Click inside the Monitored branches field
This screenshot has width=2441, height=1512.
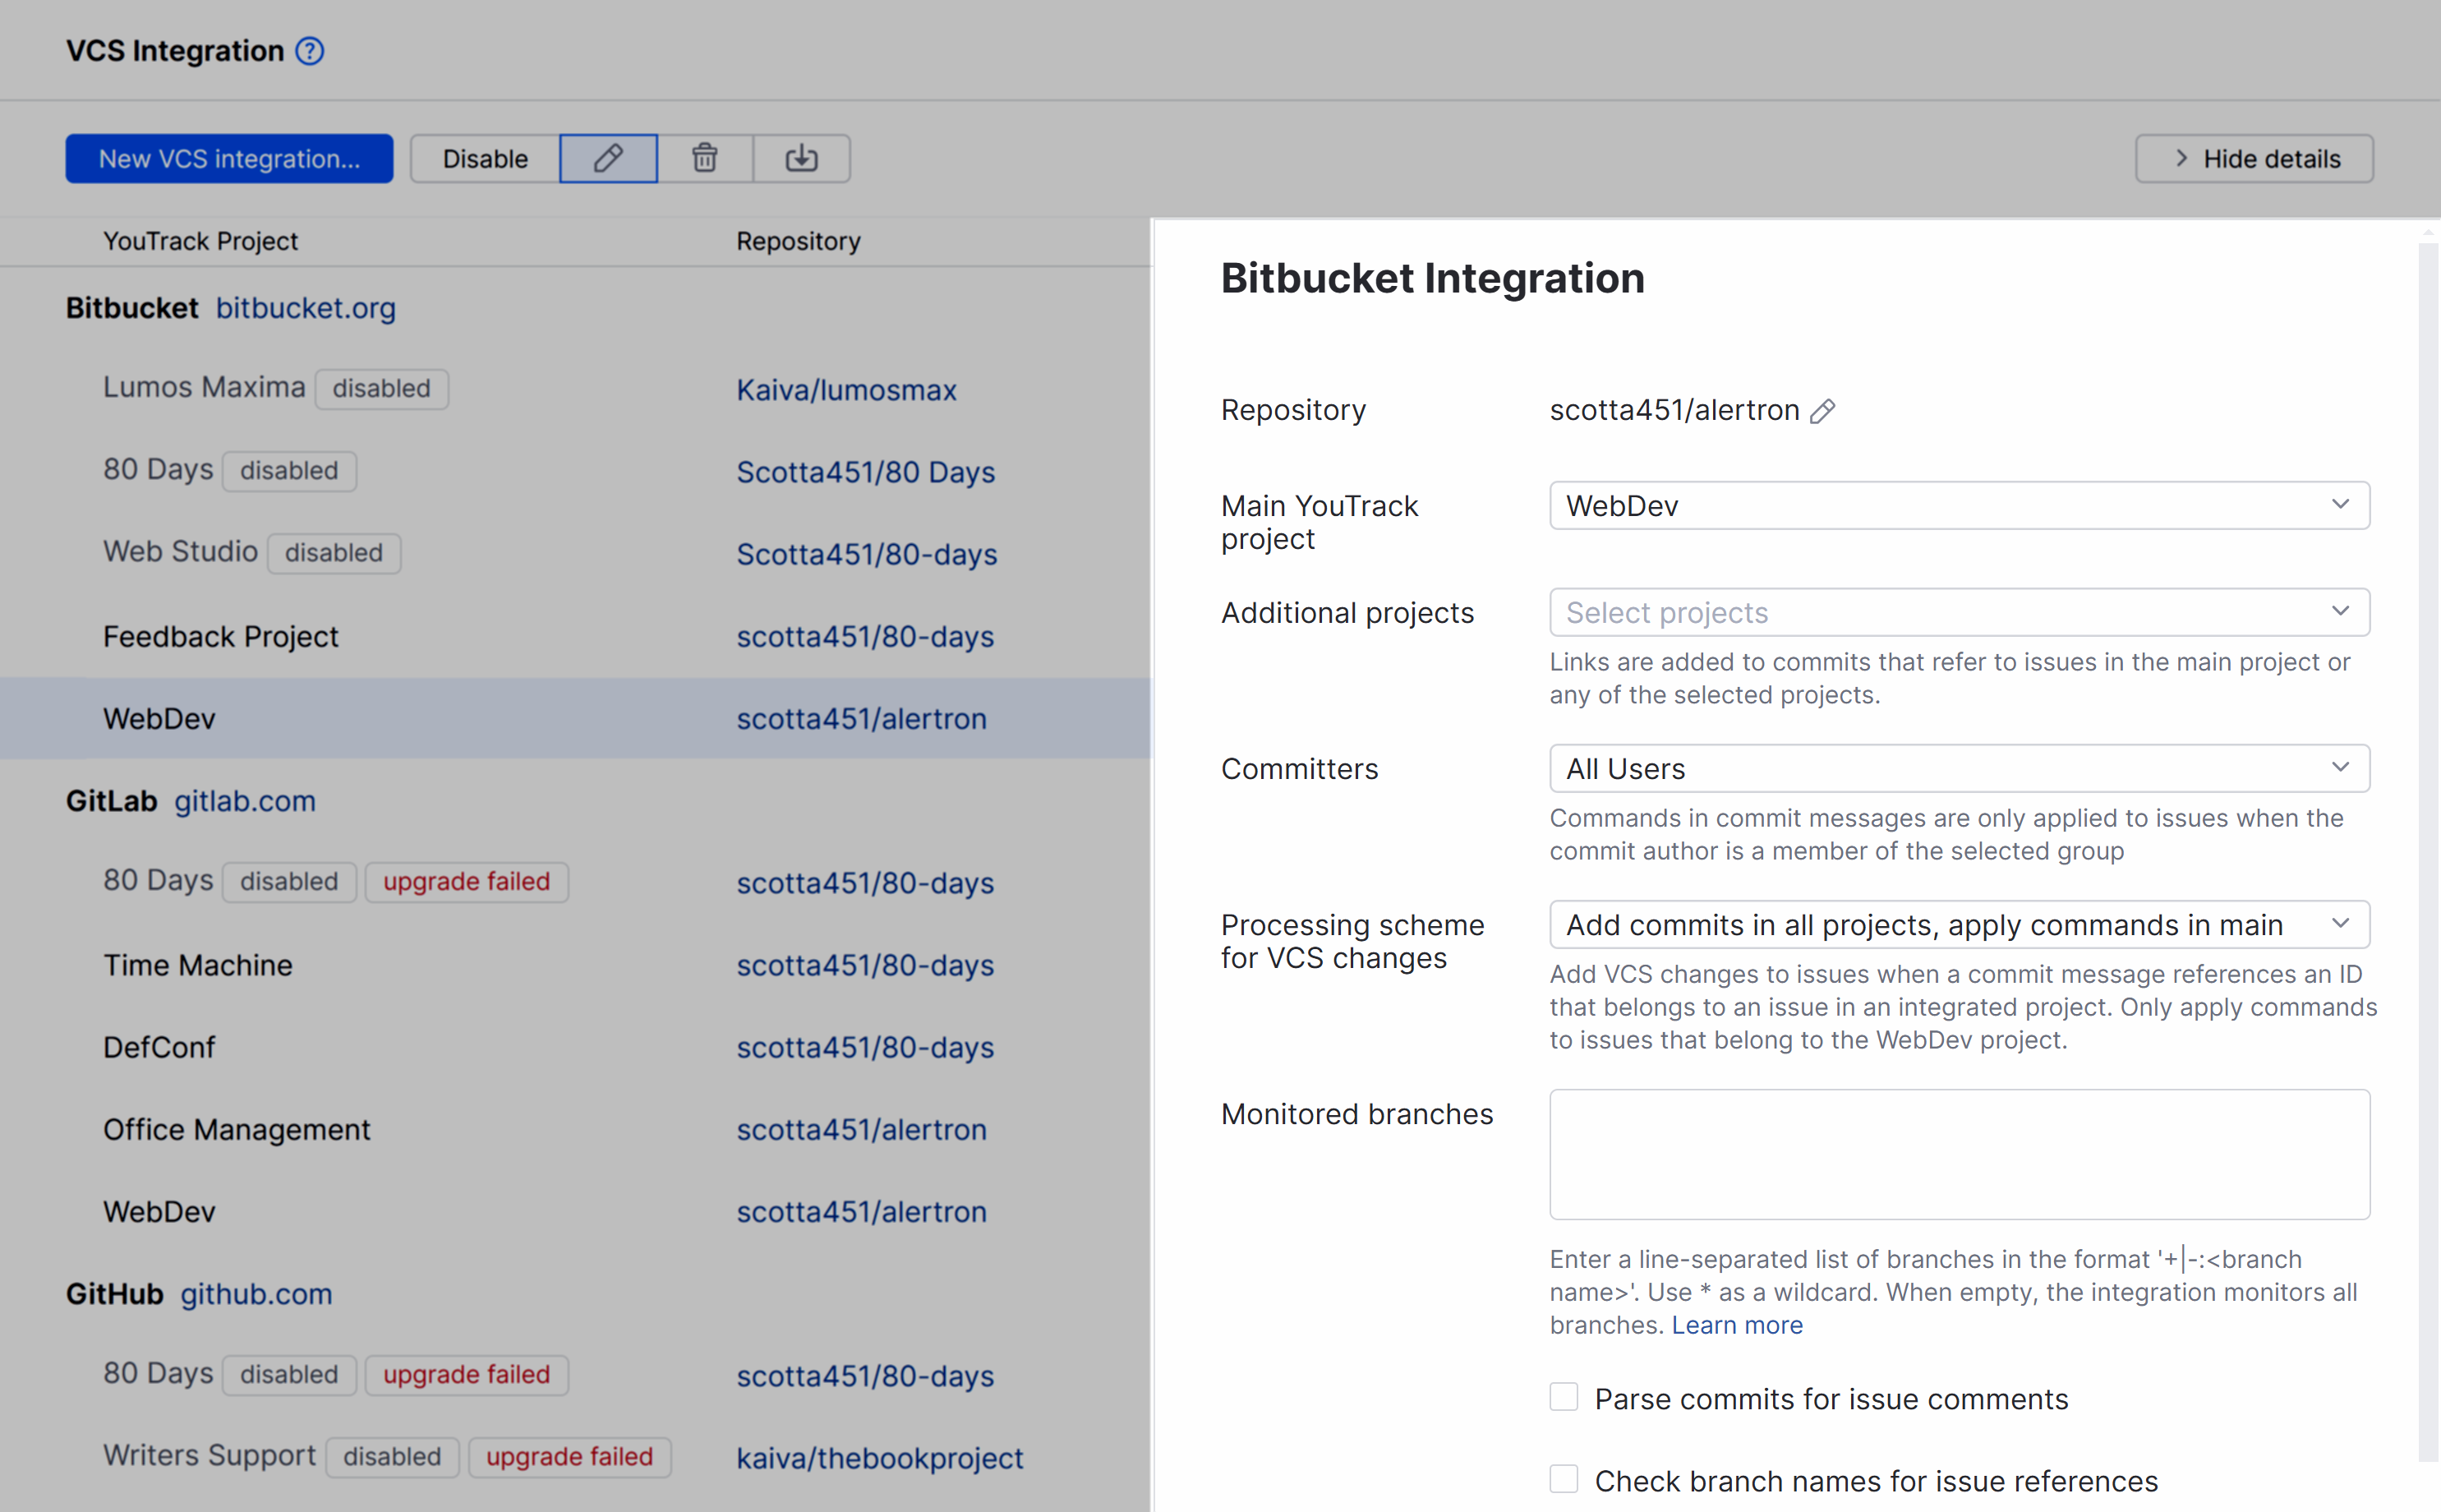tap(1957, 1154)
